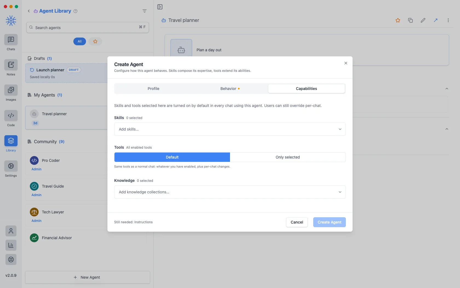This screenshot has width=460, height=288.
Task: Open the help lifebuoy icon
Action: click(x=11, y=259)
